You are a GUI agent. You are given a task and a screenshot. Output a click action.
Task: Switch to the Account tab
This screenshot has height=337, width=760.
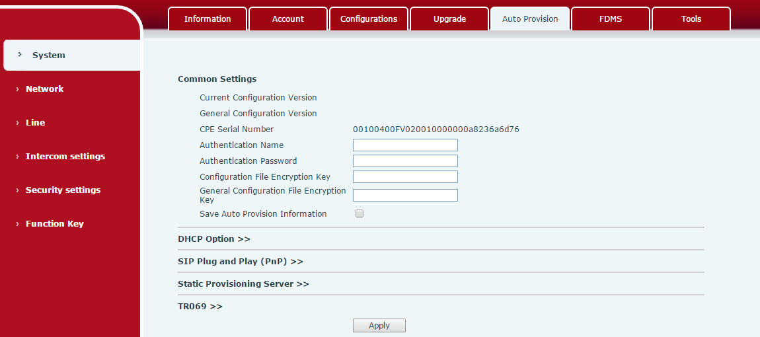tap(288, 19)
